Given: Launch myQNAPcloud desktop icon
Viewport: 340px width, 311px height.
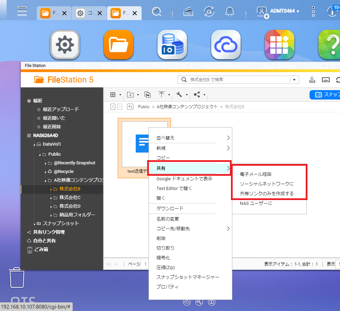Looking at the screenshot, I should pos(226,45).
